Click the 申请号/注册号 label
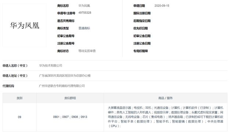 pyautogui.click(x=66, y=13)
